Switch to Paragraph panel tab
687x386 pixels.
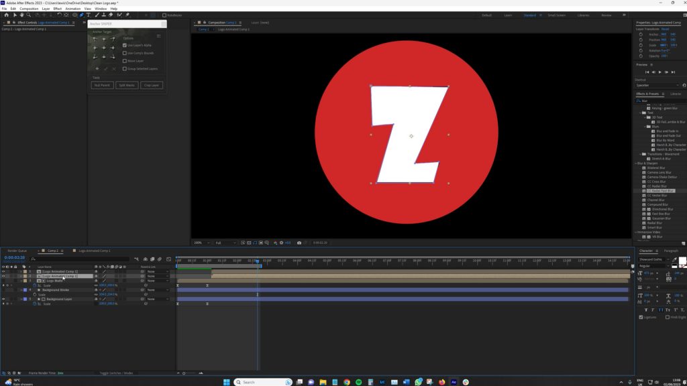click(x=671, y=251)
